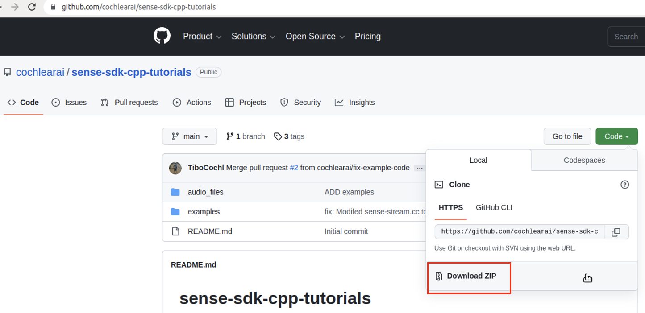Image resolution: width=645 pixels, height=313 pixels.
Task: Switch to the Code tab
Action: (23, 103)
